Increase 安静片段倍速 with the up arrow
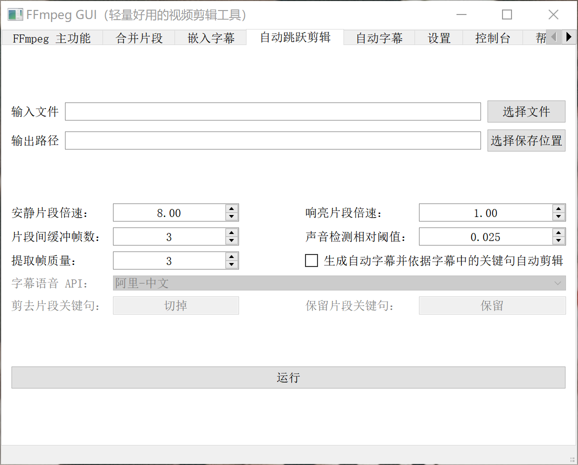The image size is (578, 465). (x=231, y=208)
